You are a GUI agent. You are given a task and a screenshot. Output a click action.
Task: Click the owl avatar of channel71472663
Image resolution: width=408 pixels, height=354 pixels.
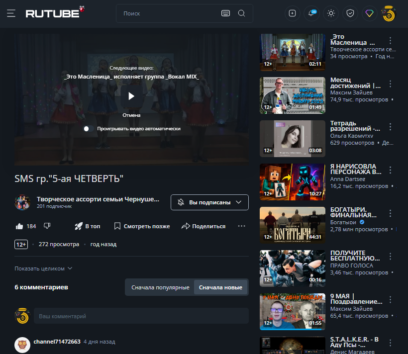click(x=22, y=345)
